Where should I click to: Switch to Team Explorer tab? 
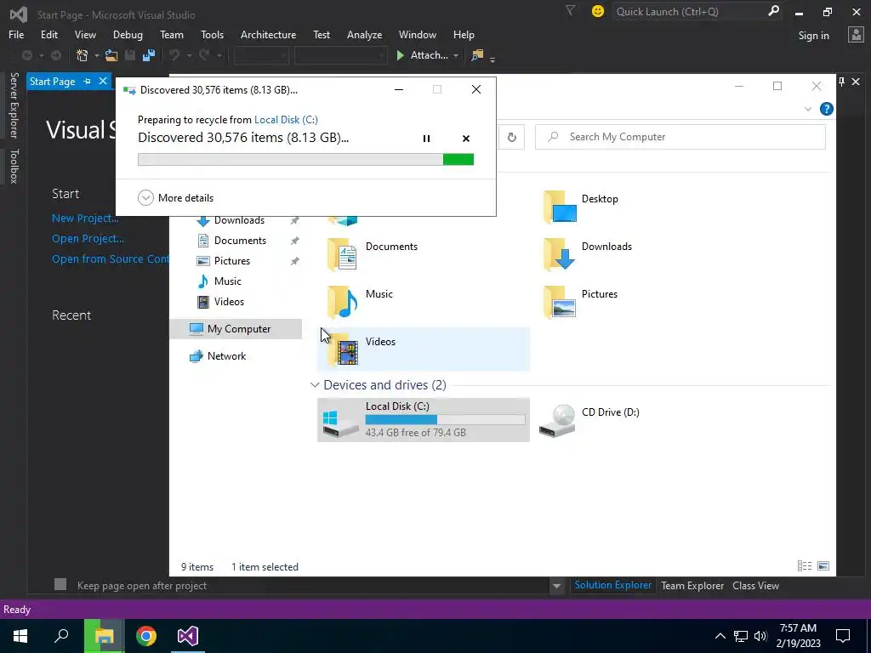click(692, 585)
